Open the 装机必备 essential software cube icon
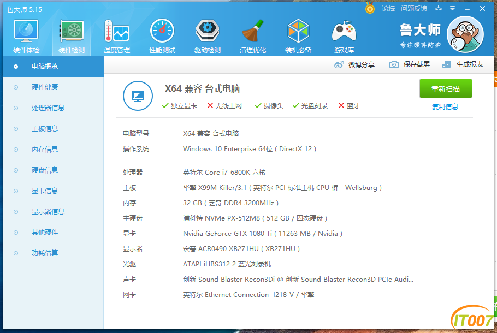This screenshot has height=333, width=497. click(298, 31)
